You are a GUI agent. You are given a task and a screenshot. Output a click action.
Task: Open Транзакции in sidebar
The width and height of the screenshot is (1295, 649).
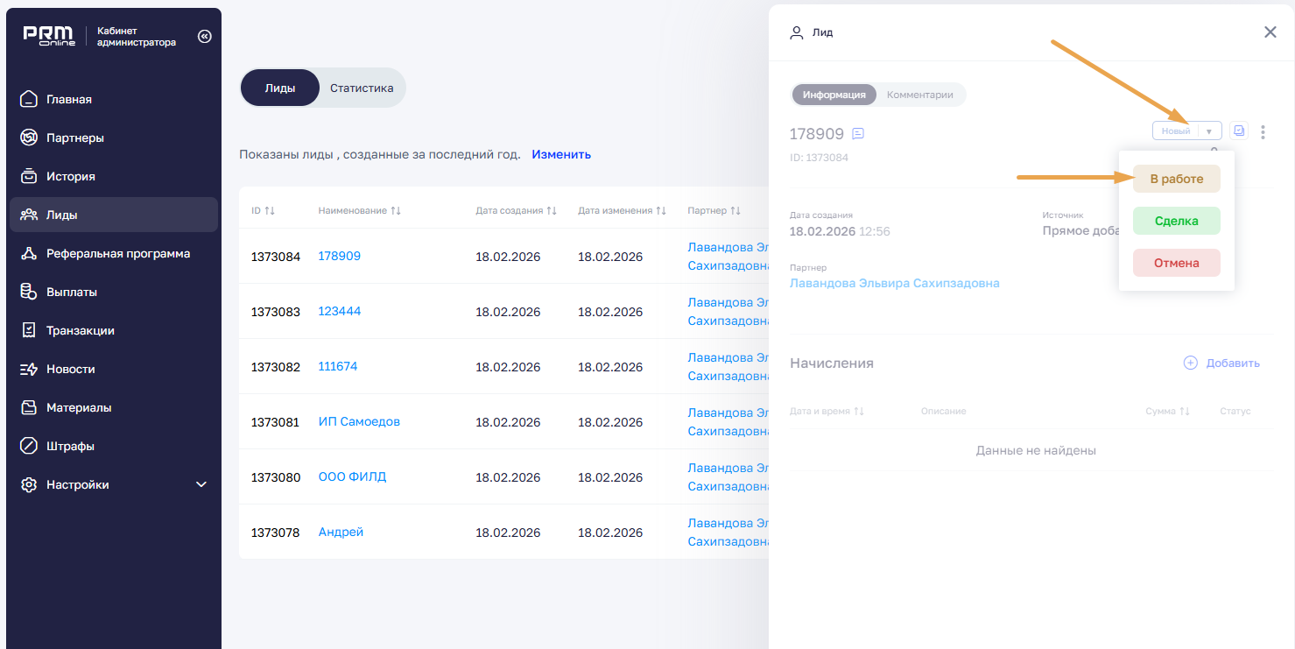tap(80, 330)
